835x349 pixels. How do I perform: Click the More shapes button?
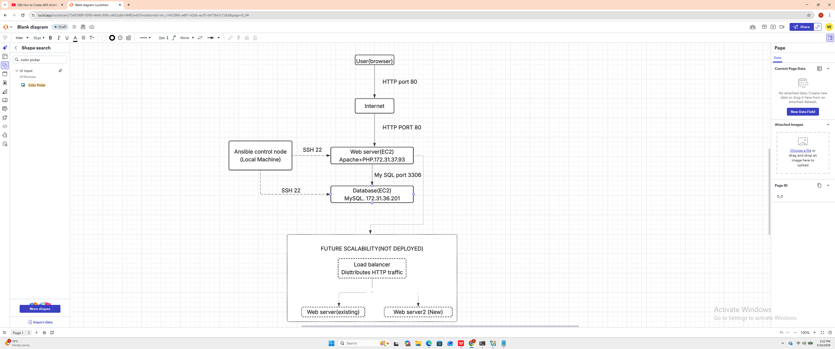pyautogui.click(x=40, y=309)
